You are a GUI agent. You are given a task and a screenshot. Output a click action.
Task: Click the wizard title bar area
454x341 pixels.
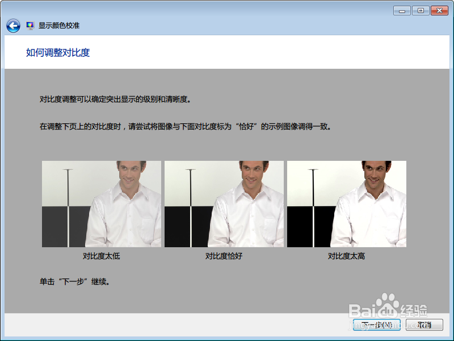[x=227, y=9]
